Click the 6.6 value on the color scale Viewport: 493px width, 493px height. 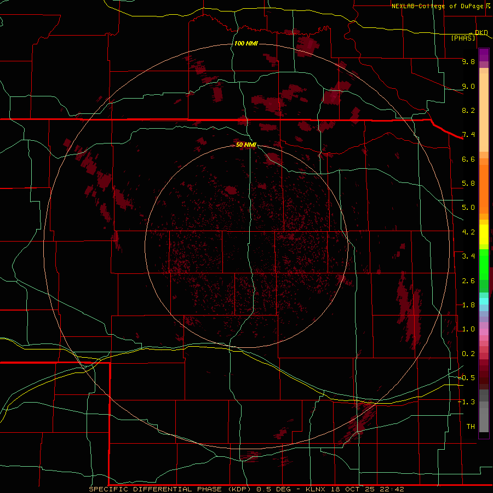tap(468, 159)
